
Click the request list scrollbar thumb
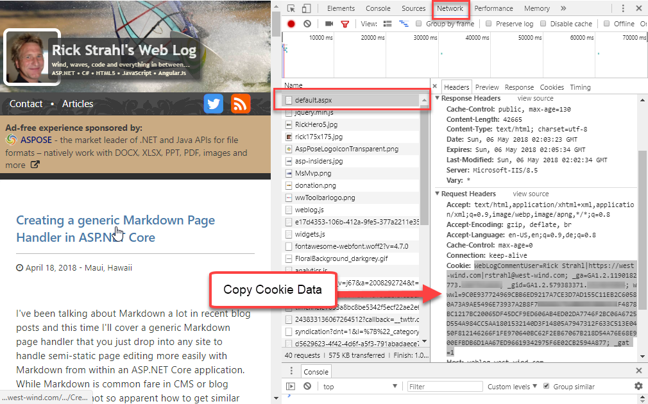tap(424, 165)
